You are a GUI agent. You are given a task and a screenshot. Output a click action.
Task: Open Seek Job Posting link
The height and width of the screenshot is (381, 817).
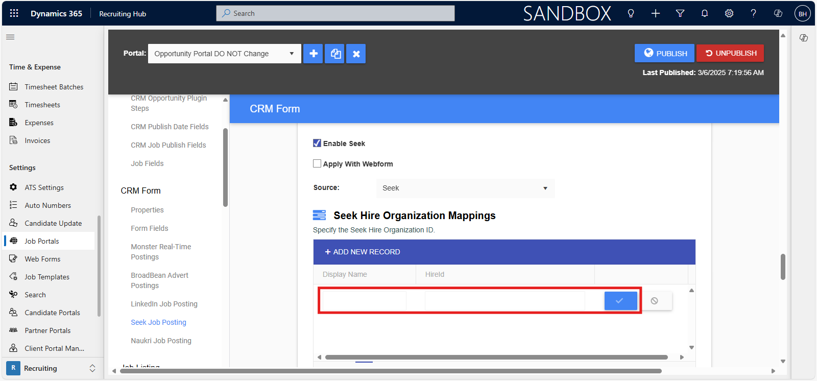pyautogui.click(x=158, y=322)
